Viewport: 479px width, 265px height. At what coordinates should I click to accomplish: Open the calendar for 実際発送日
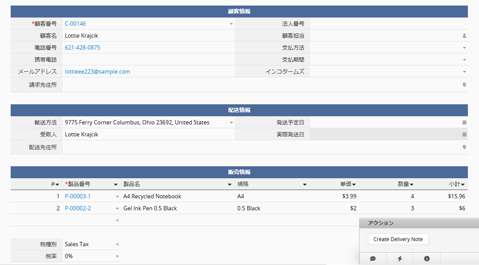pyautogui.click(x=464, y=135)
